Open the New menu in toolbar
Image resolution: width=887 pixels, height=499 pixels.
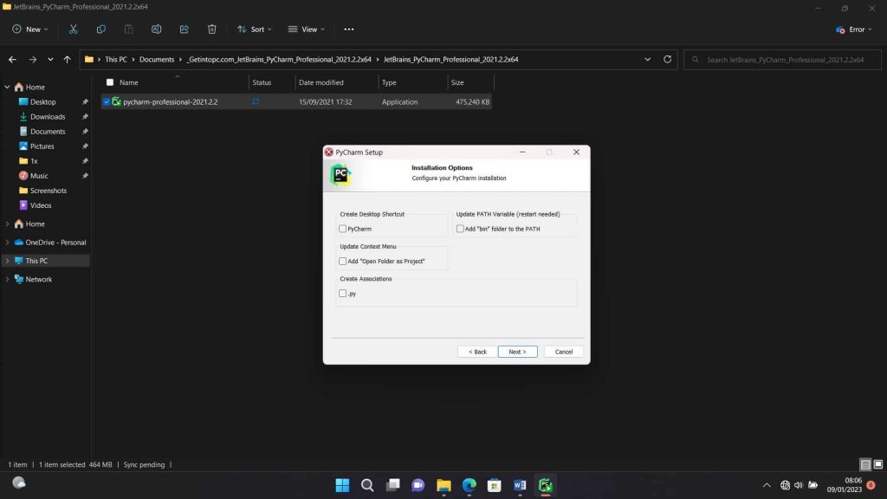point(30,29)
